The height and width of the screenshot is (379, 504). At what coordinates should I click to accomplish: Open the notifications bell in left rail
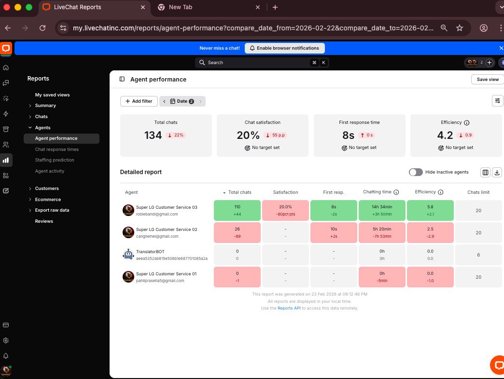tap(6, 356)
